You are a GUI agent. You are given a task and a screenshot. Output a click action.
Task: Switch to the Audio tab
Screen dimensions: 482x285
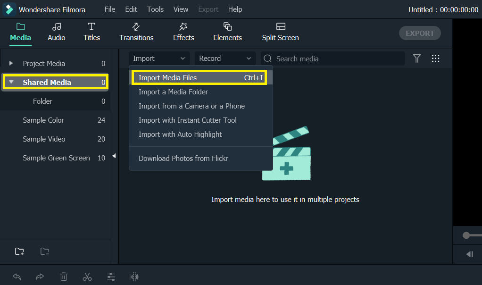point(56,32)
